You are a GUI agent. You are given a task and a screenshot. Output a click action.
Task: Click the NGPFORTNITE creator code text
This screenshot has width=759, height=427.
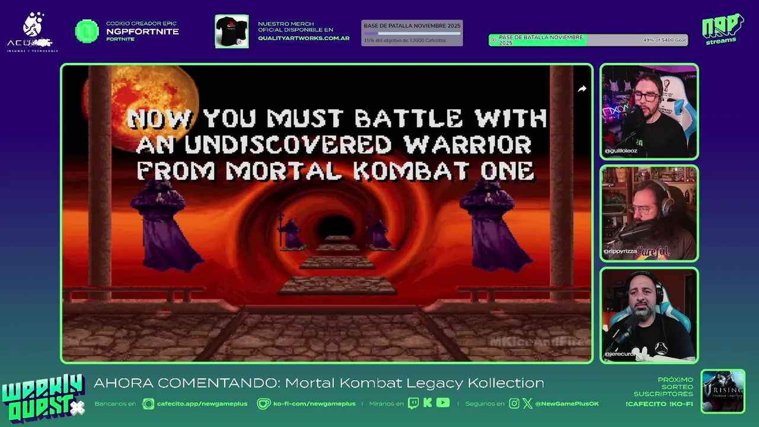(x=142, y=31)
